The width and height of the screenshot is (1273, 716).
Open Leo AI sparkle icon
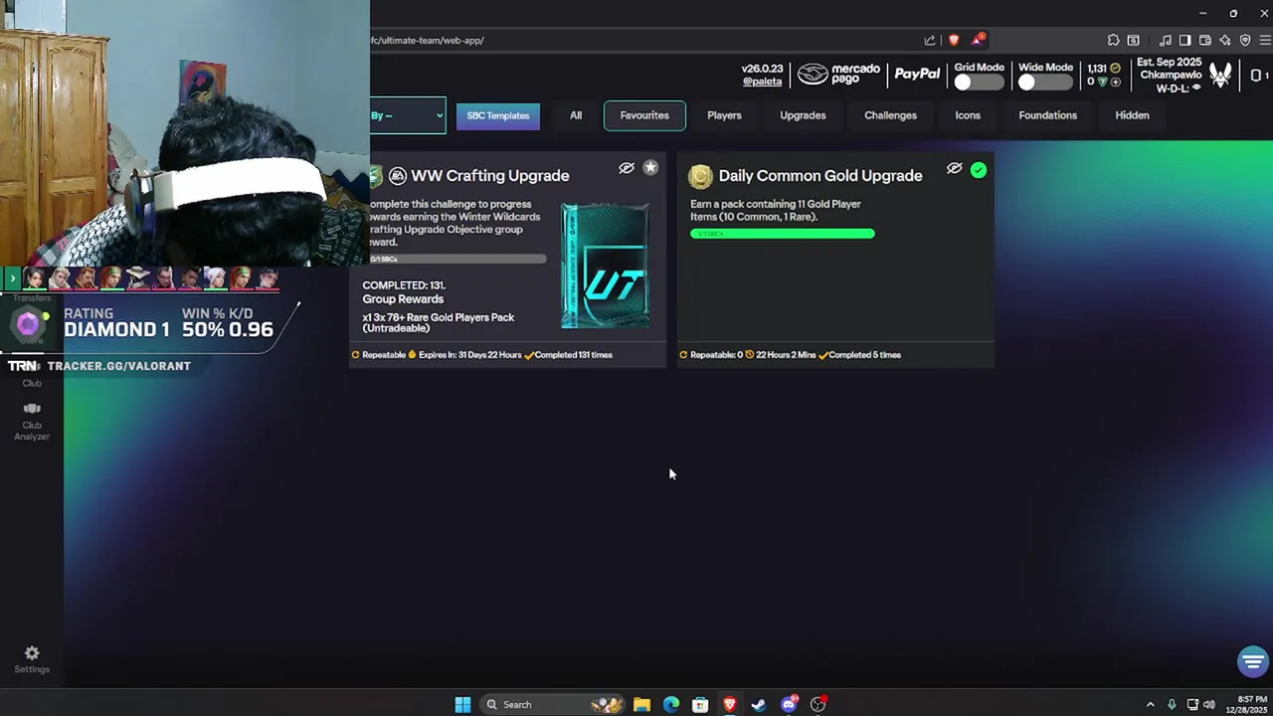pyautogui.click(x=1224, y=41)
